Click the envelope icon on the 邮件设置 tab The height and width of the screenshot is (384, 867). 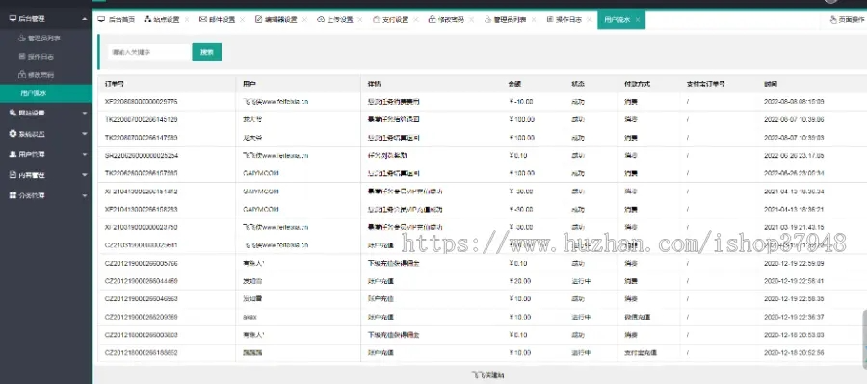(203, 20)
